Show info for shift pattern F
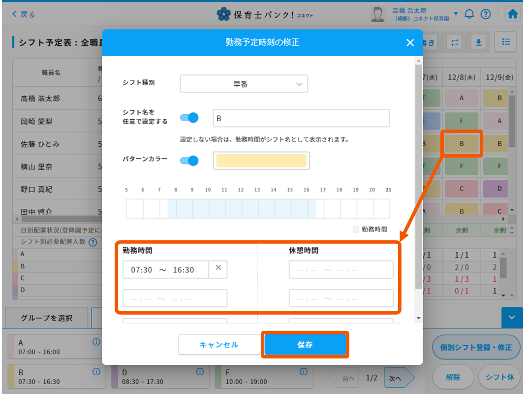 coord(303,371)
